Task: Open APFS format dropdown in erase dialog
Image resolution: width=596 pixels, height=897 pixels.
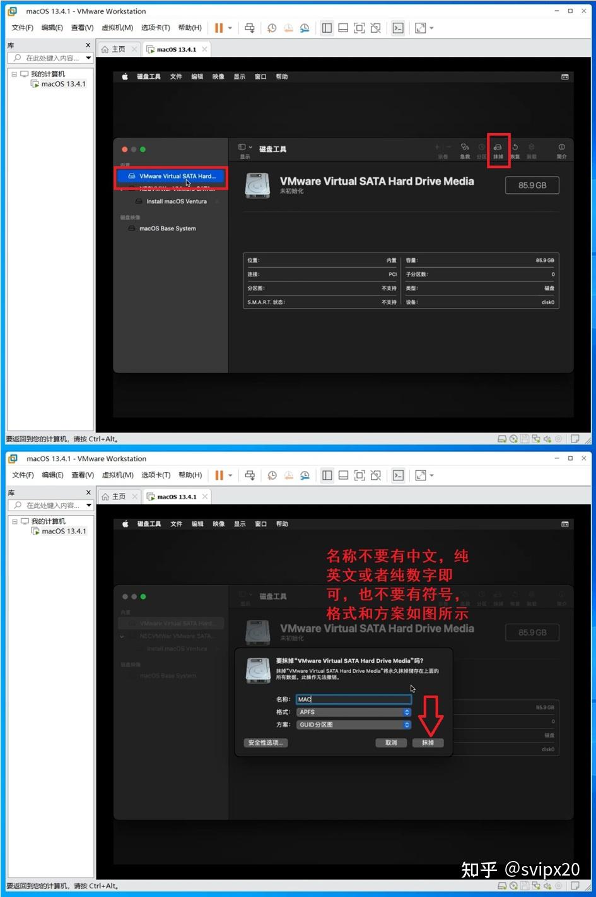Action: pyautogui.click(x=354, y=712)
